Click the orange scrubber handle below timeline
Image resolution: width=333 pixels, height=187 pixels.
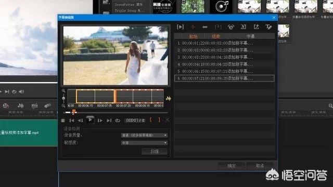coord(74,112)
